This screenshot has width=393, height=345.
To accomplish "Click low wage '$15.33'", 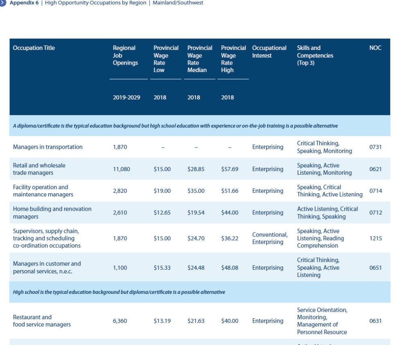I will pos(162,268).
